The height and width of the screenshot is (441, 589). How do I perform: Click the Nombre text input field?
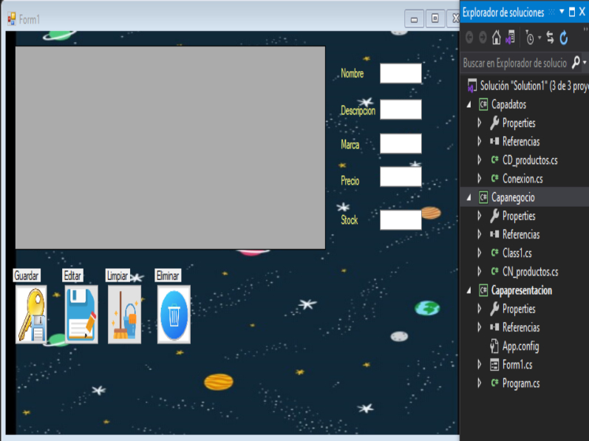pyautogui.click(x=400, y=73)
